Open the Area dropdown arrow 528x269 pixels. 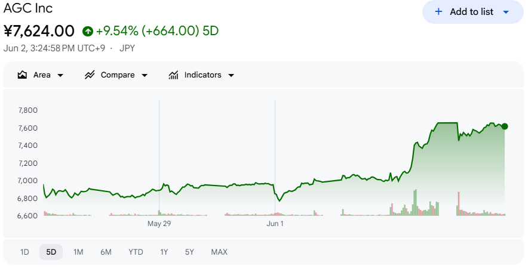60,75
